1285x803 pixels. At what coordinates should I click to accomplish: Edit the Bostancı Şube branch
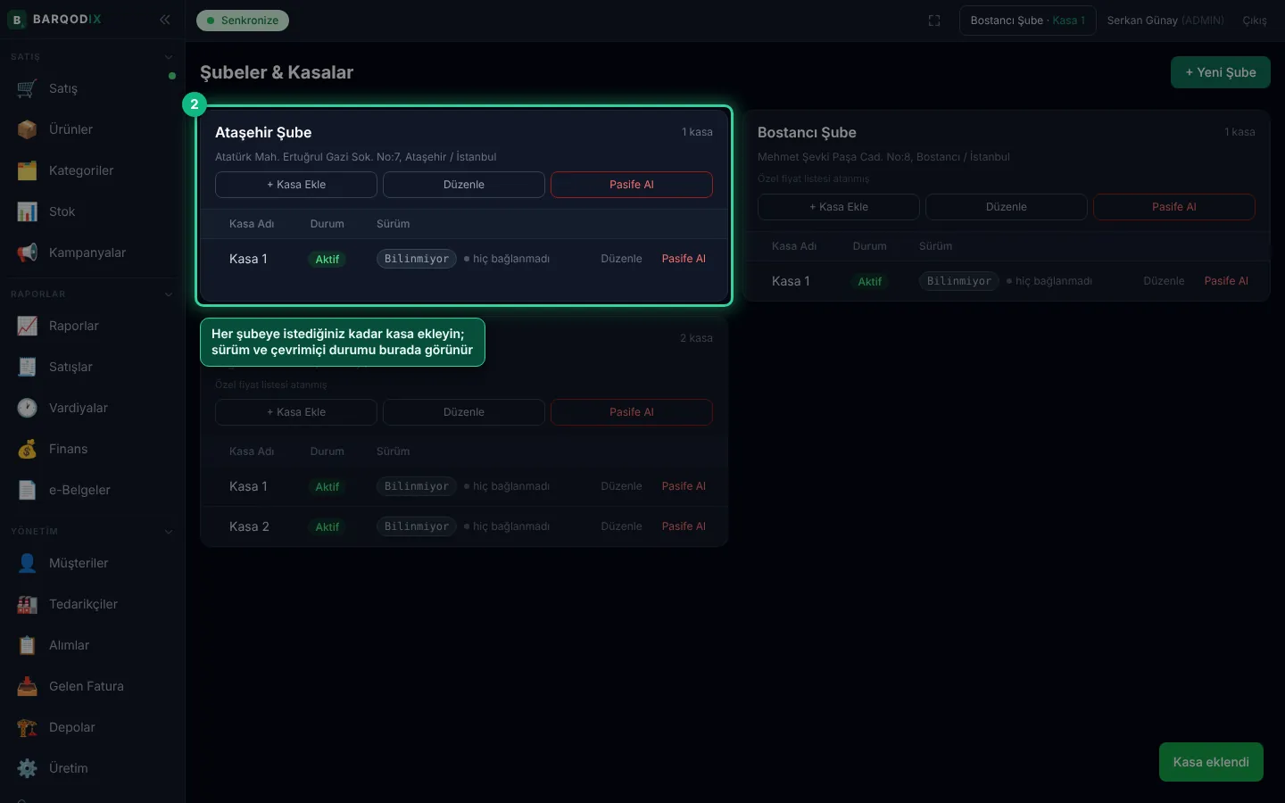[1007, 207]
